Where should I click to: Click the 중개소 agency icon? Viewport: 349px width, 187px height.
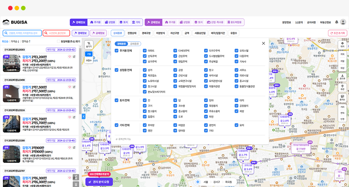[x=342, y=98]
